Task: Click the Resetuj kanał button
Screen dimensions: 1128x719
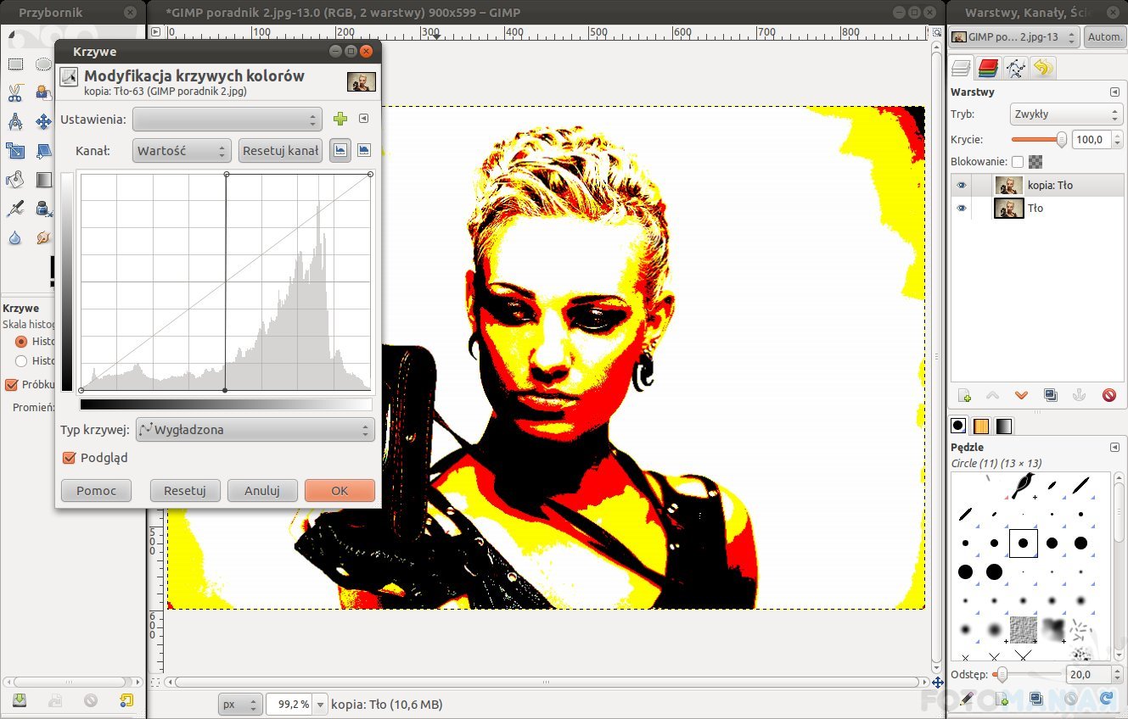Action: point(280,151)
